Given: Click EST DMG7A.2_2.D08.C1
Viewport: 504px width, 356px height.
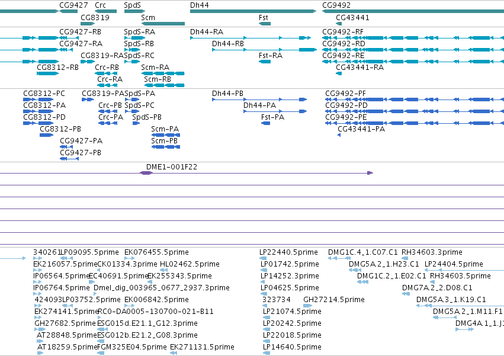Looking at the screenshot, I should 406,294.
